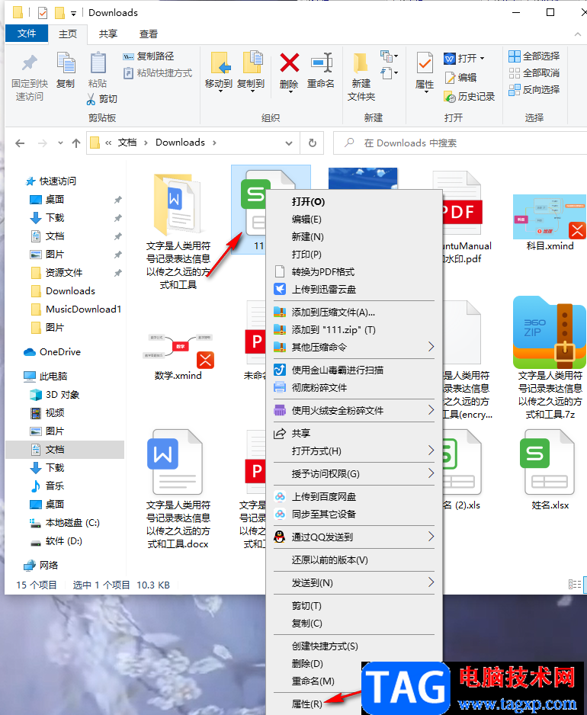The width and height of the screenshot is (587, 715).
Task: Select the 数学.xmind file thumbnail
Action: click(x=178, y=351)
